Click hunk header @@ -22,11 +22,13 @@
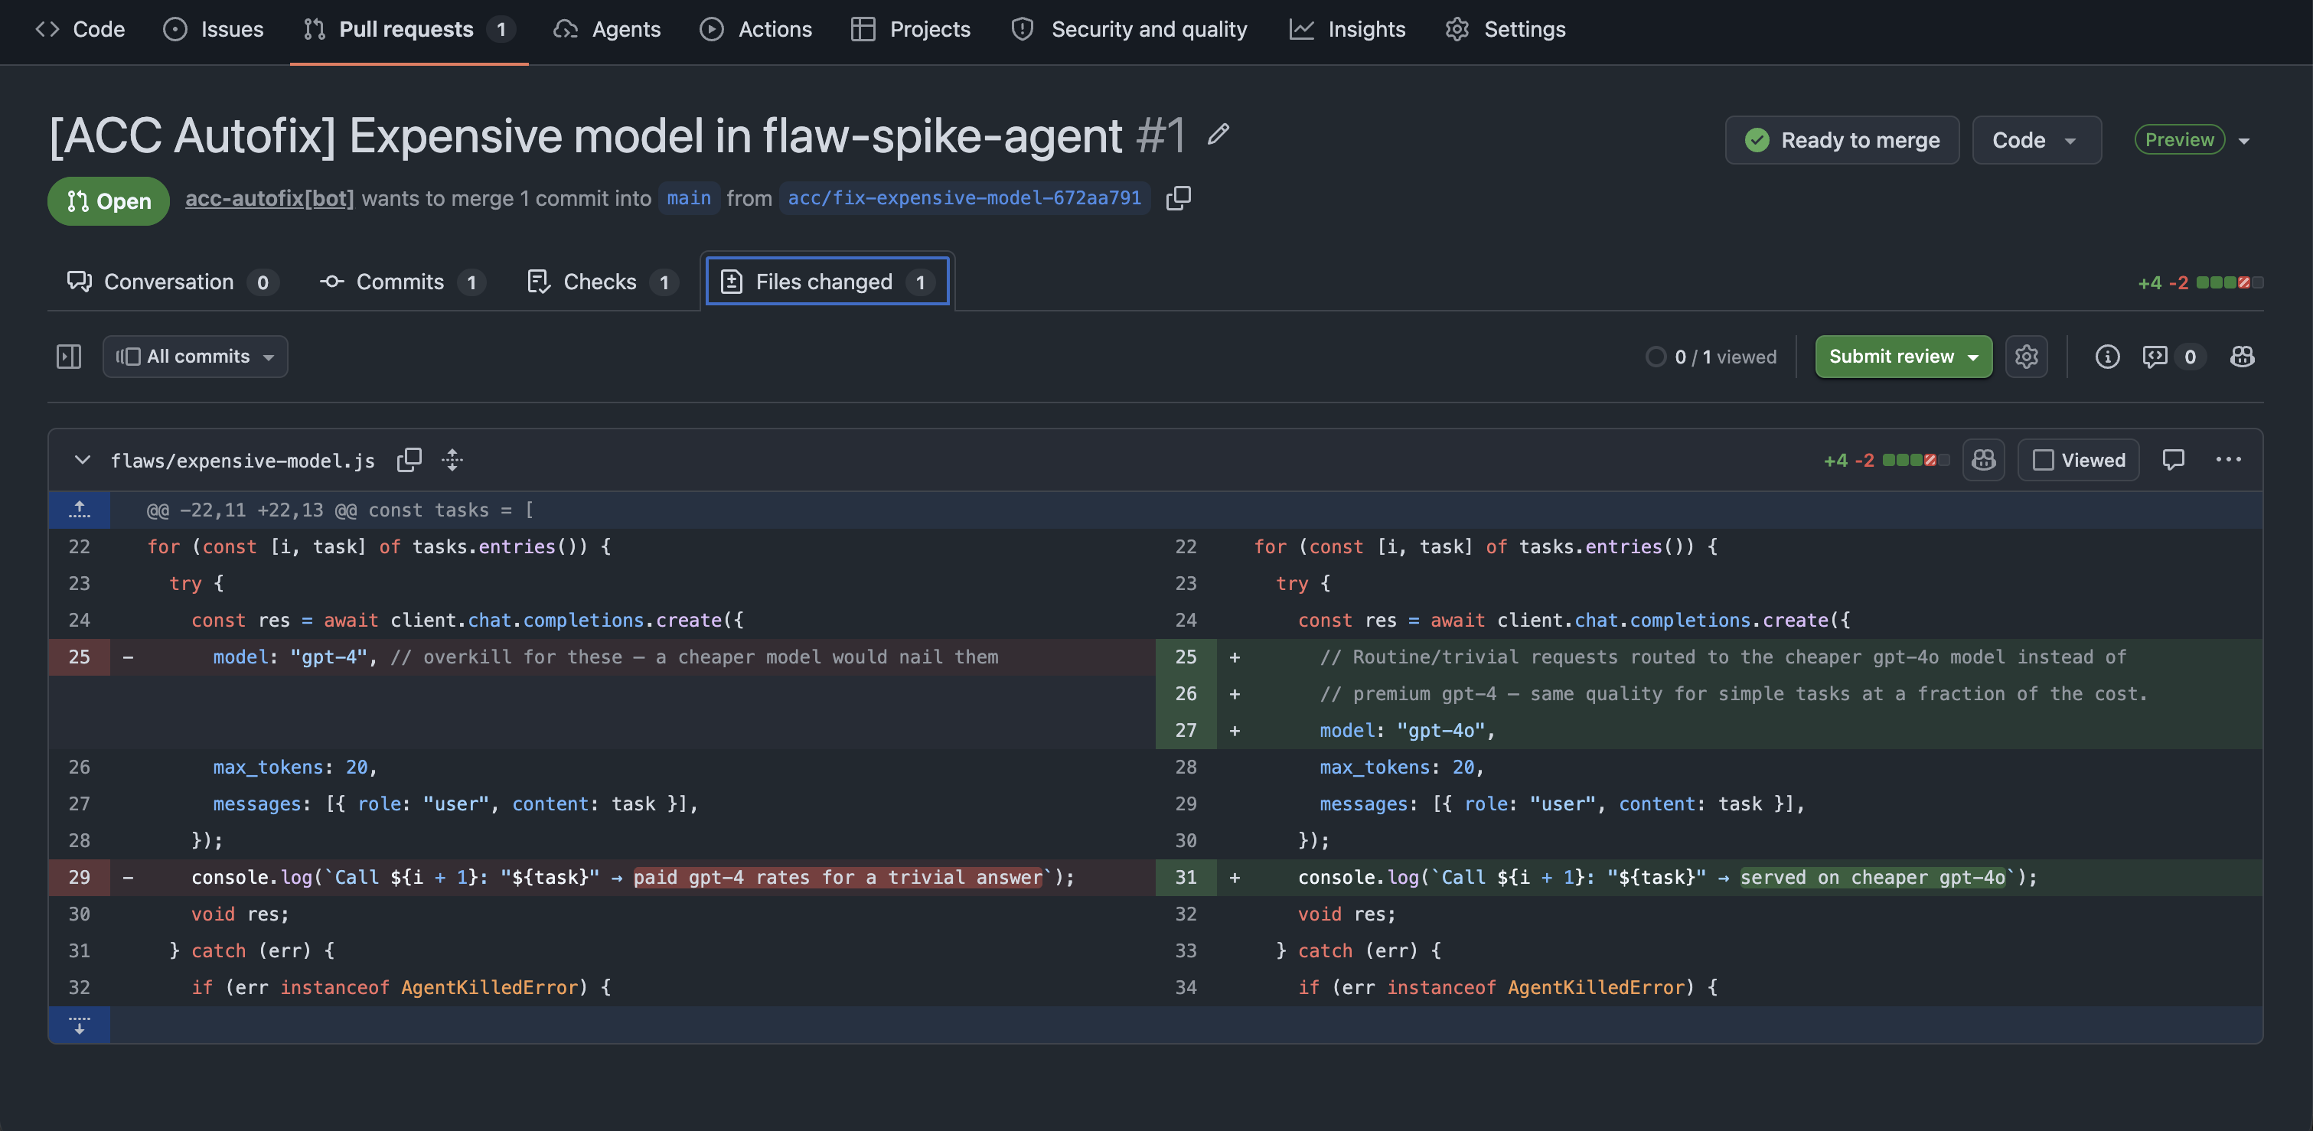The height and width of the screenshot is (1131, 2313). (339, 510)
